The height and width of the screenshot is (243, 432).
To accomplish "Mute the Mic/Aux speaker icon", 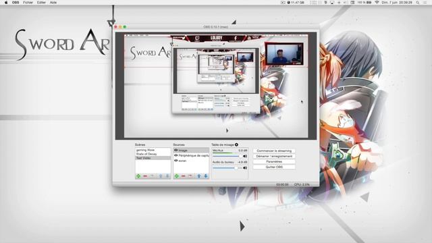I will [x=244, y=156].
